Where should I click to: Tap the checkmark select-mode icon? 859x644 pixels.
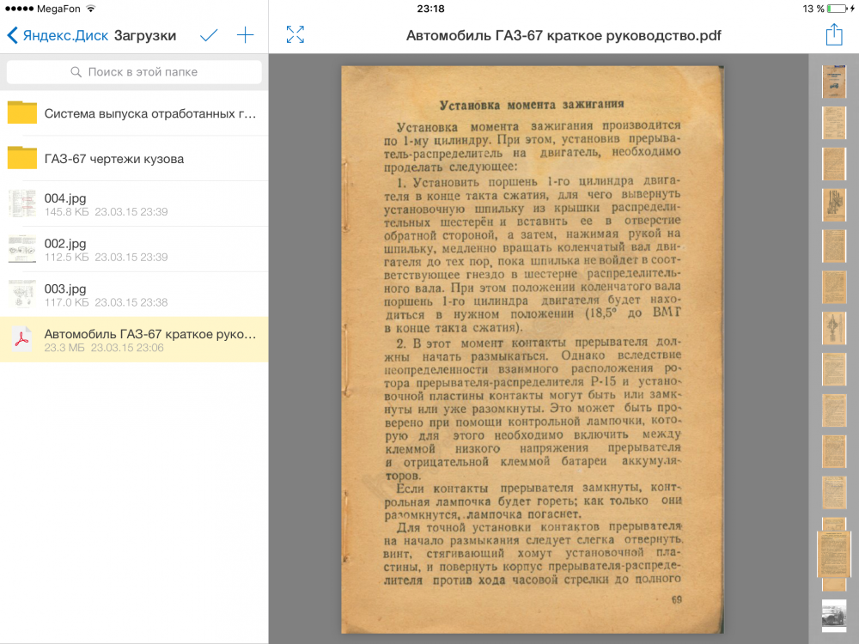coord(209,35)
